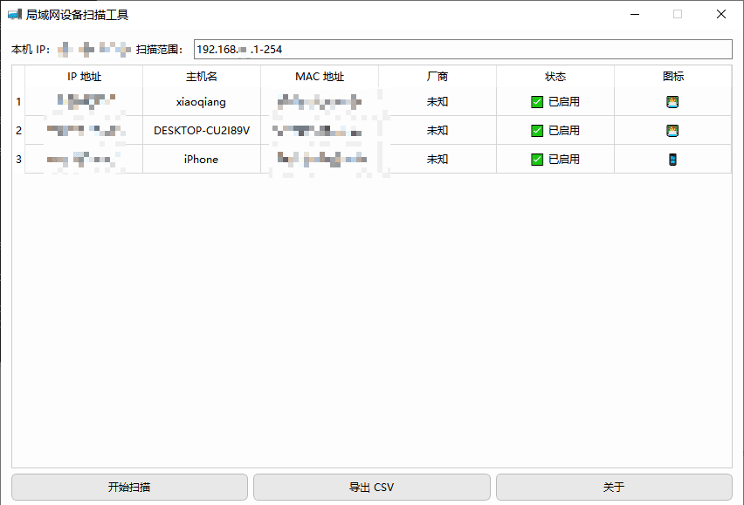Close the 局域网设备扫描工具 window

click(720, 14)
